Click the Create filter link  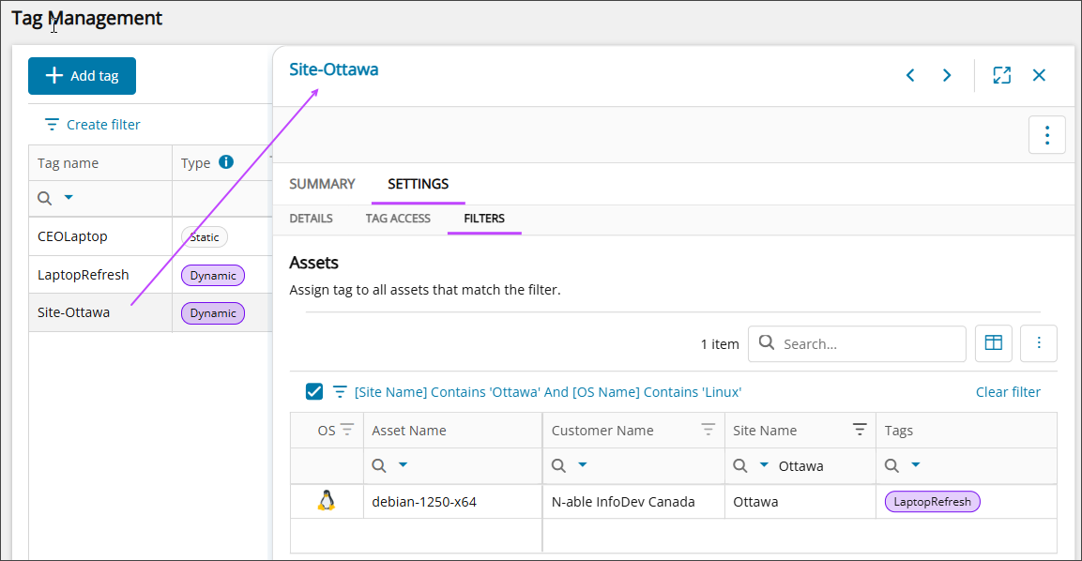(x=93, y=125)
